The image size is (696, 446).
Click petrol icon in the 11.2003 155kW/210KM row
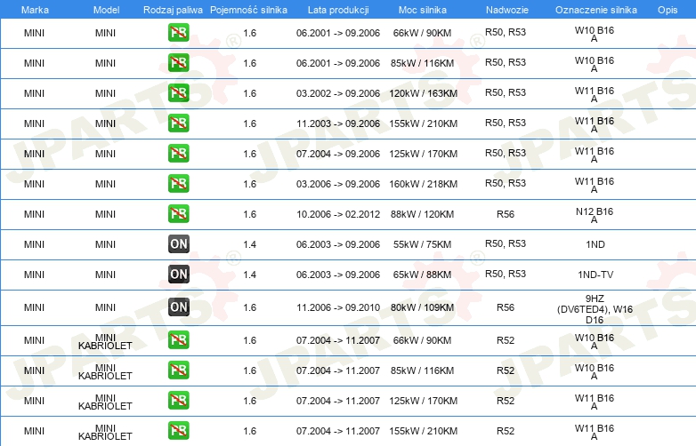pyautogui.click(x=178, y=123)
